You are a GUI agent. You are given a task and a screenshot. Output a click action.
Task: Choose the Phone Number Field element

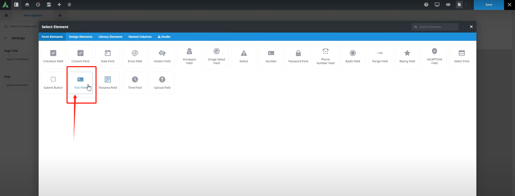tap(325, 56)
